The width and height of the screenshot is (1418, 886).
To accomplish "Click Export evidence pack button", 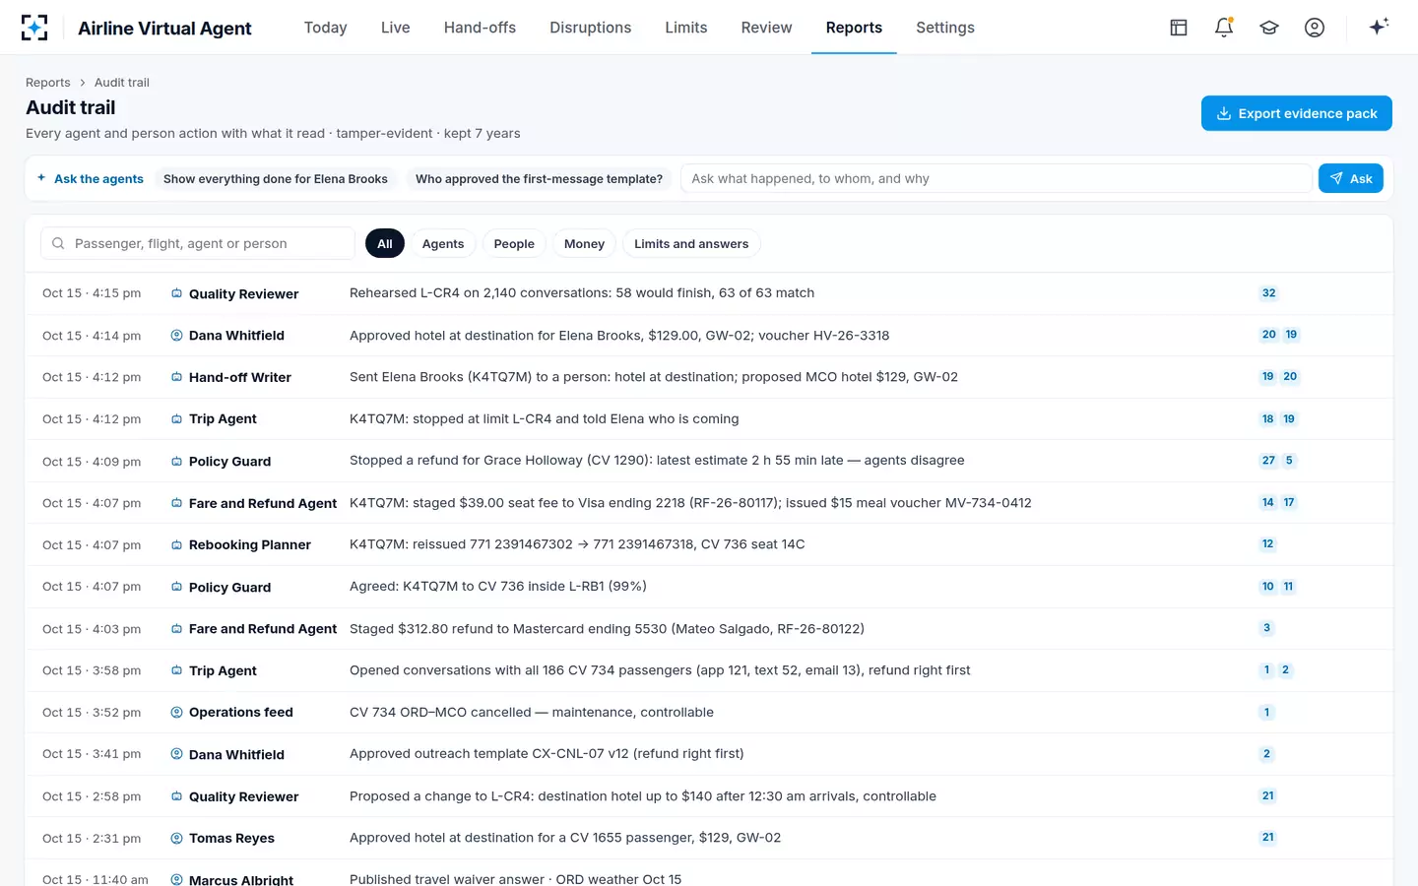I will (1297, 113).
